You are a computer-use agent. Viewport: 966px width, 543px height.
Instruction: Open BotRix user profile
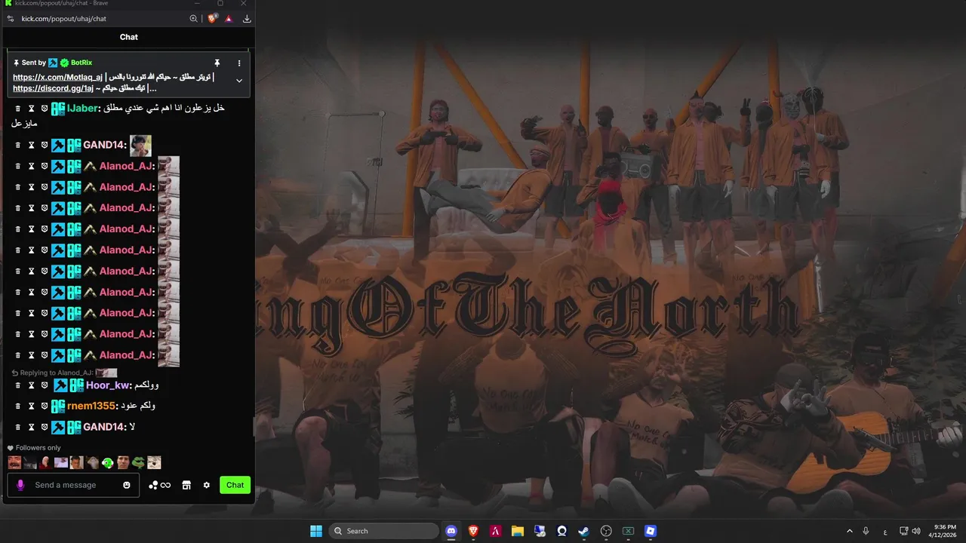click(x=81, y=63)
